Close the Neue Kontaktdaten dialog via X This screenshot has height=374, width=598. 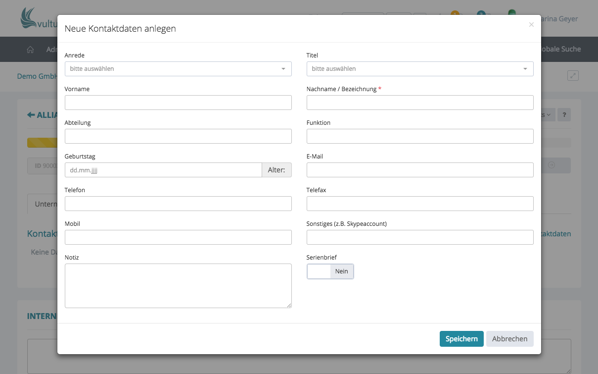pyautogui.click(x=531, y=25)
